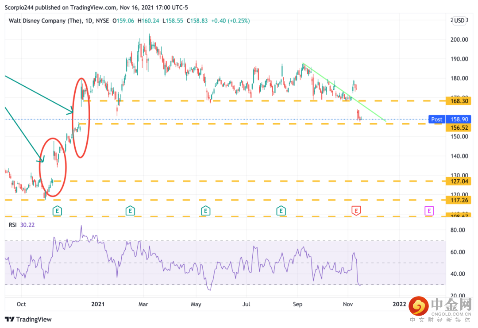Select the 127.04 price level label
478x328 pixels.
click(x=459, y=181)
